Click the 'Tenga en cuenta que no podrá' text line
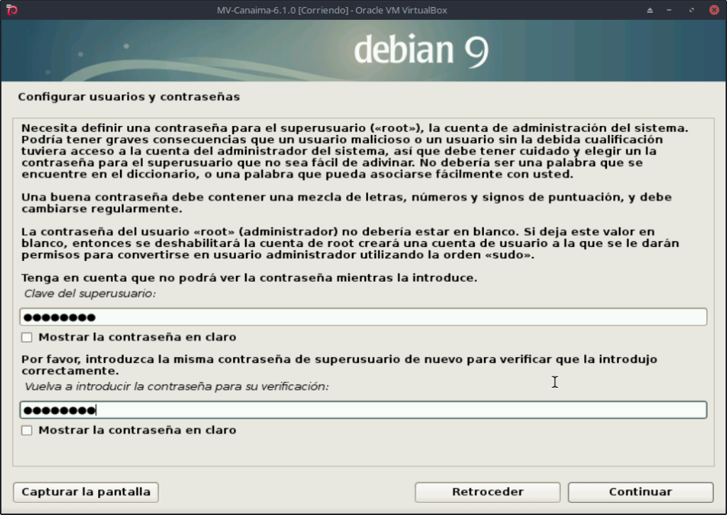 point(249,277)
